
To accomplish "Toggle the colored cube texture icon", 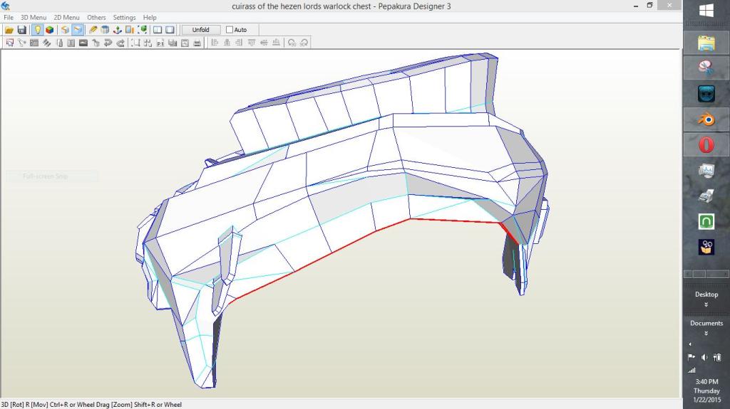I will pos(49,30).
